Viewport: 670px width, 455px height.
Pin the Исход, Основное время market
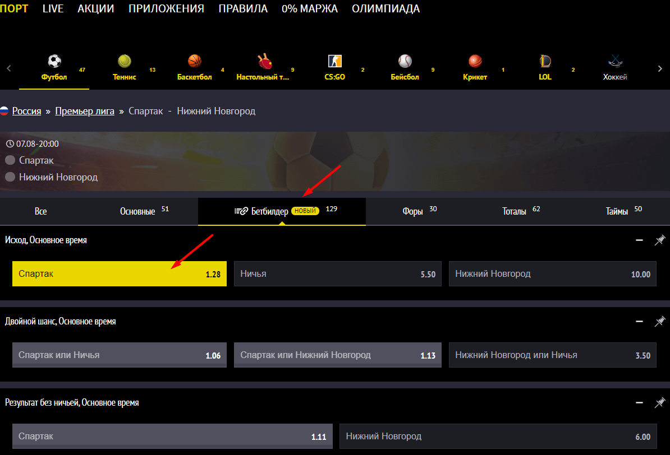[x=660, y=240]
